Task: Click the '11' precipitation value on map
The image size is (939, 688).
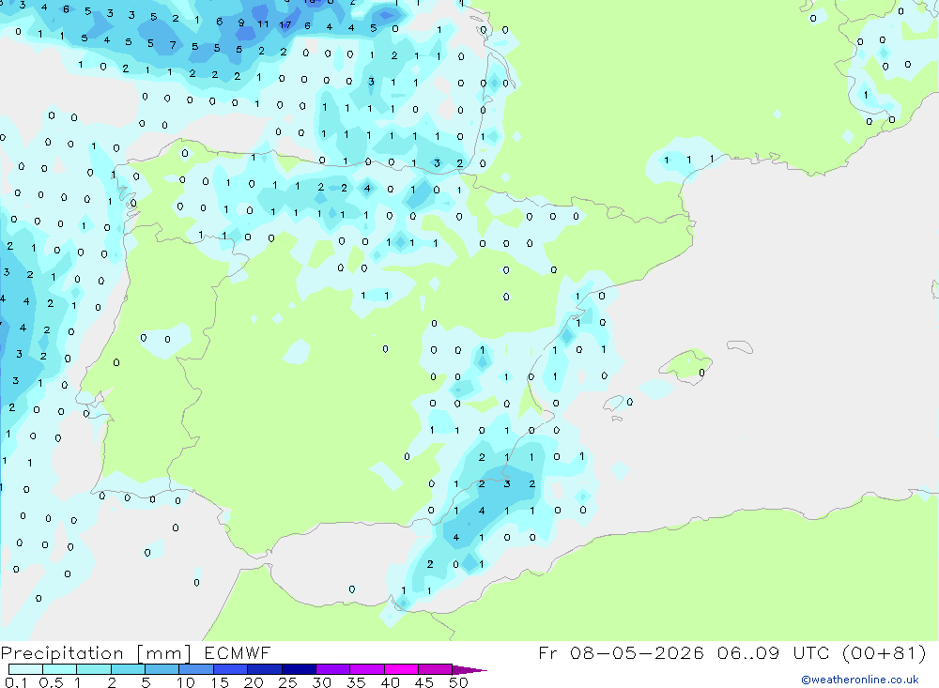Action: click(x=264, y=24)
